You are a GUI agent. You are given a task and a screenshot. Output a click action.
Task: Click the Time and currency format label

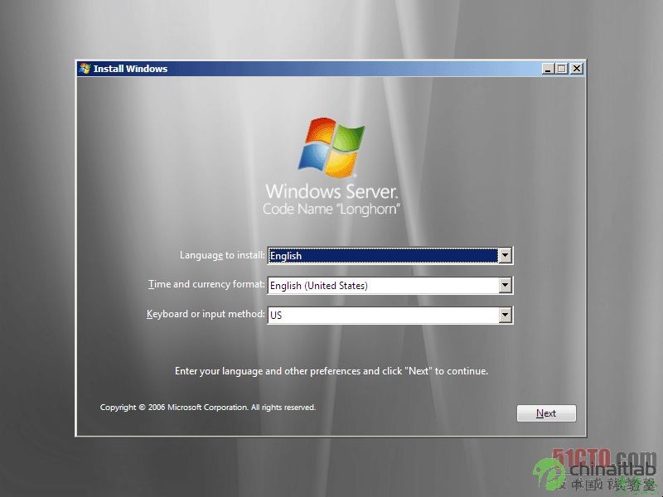coord(206,284)
